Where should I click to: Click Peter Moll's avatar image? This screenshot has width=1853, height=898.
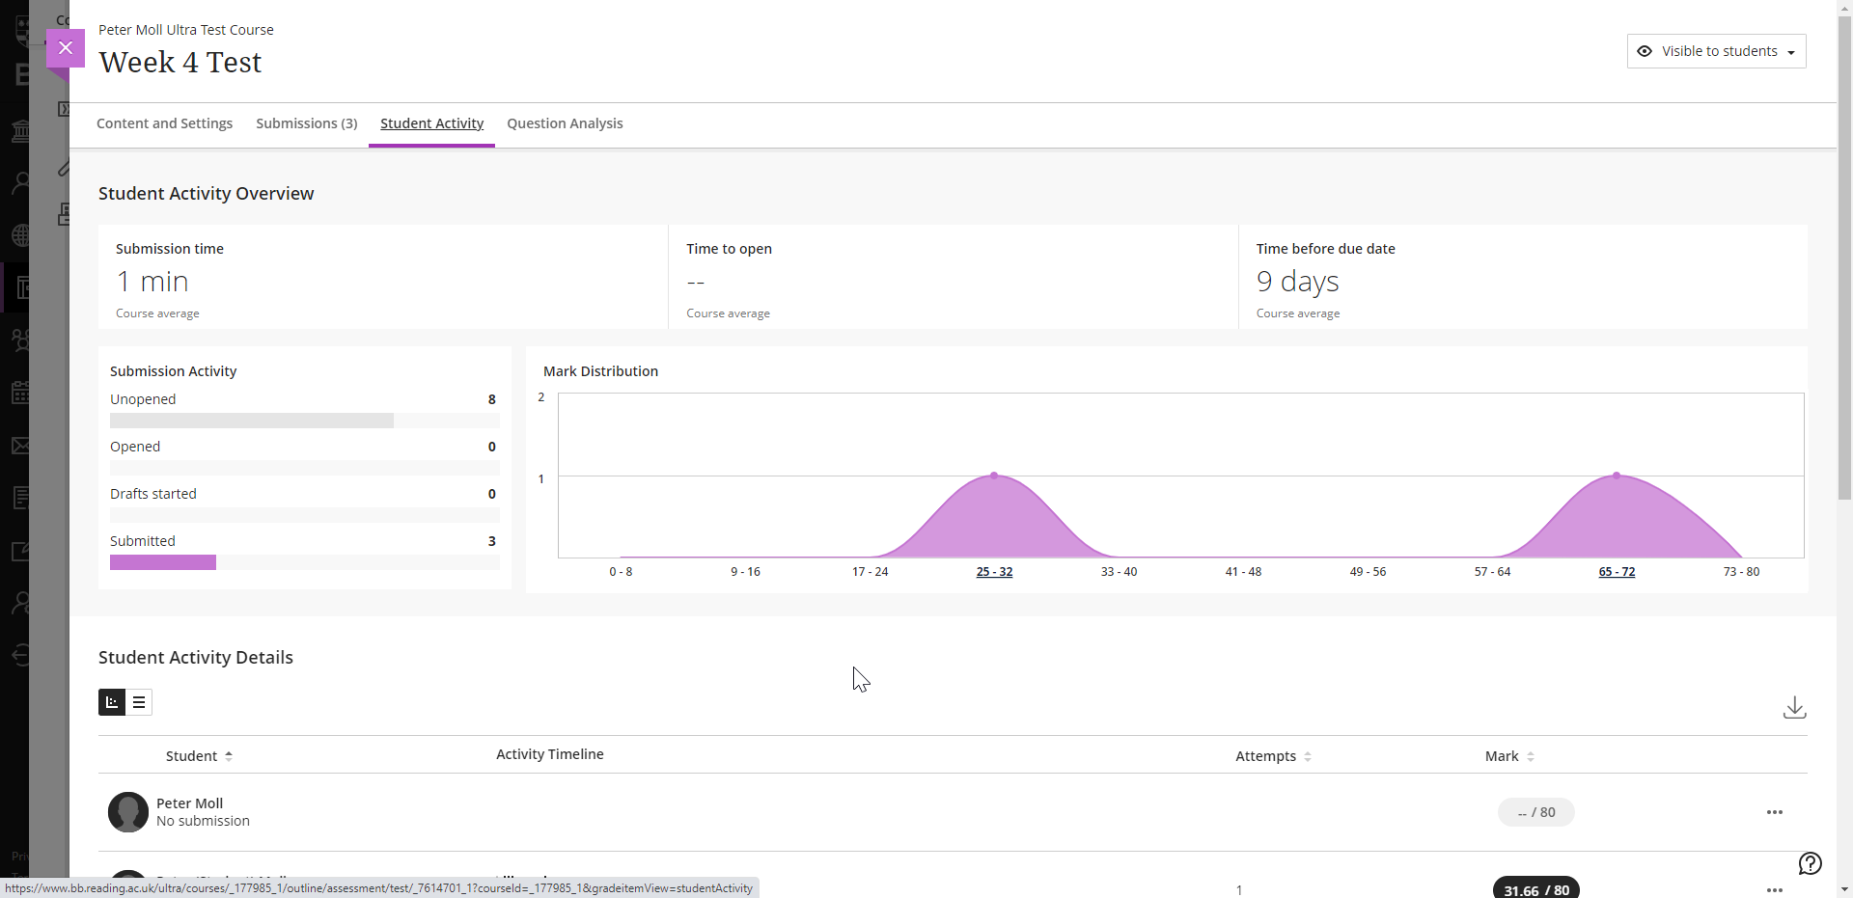click(128, 812)
